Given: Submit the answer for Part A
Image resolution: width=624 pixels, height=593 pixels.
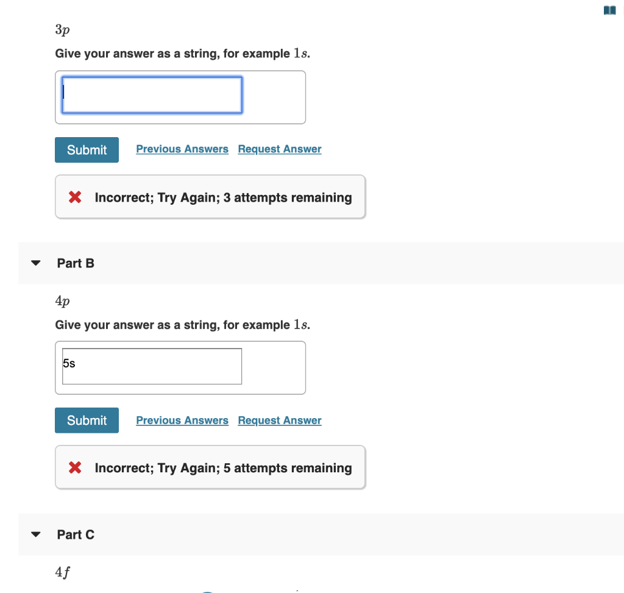Looking at the screenshot, I should 87,149.
